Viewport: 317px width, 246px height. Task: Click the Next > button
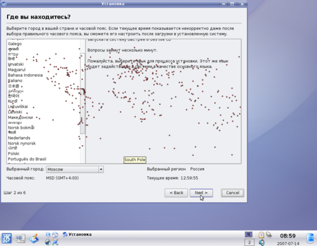tap(201, 193)
